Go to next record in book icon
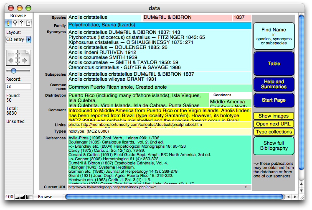This screenshot has width=312, height=210. [24, 58]
